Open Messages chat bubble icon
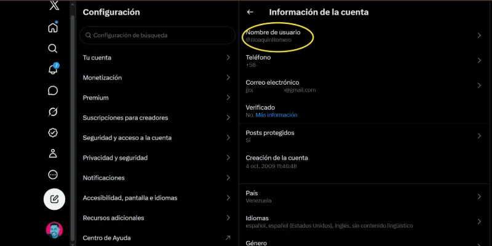Screen dimensions: 492x246 [53, 90]
